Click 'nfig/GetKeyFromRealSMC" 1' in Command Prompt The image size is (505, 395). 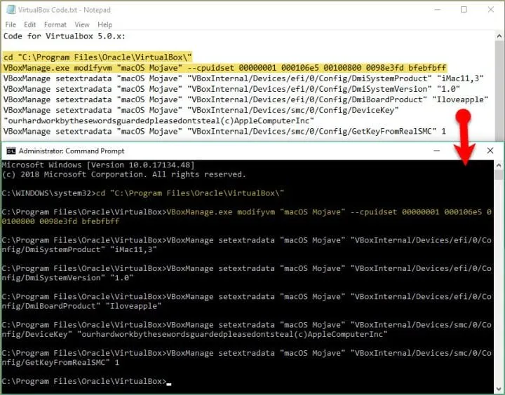(x=60, y=363)
